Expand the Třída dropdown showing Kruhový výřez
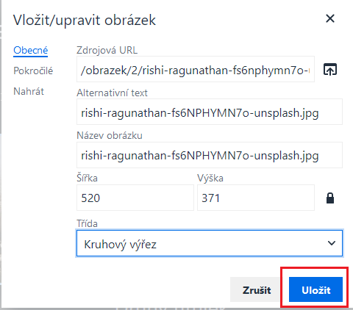Screen dimensions: 353x310 click(210, 243)
